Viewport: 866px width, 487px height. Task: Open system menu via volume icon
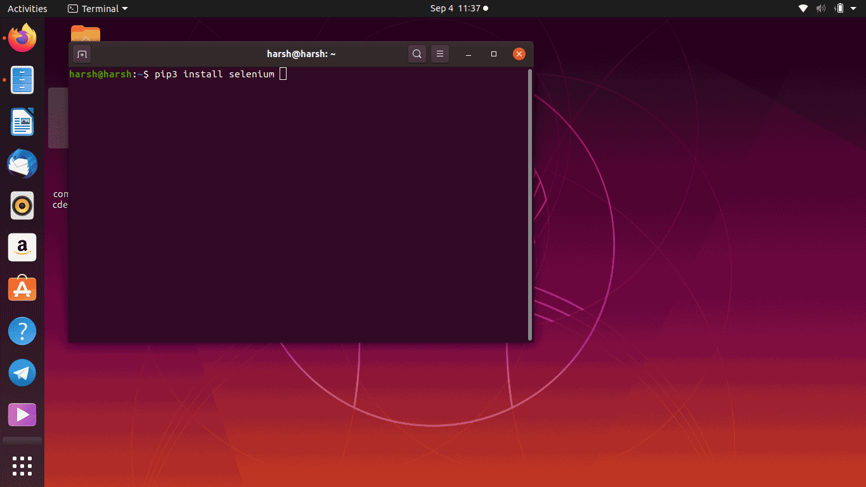pos(821,8)
